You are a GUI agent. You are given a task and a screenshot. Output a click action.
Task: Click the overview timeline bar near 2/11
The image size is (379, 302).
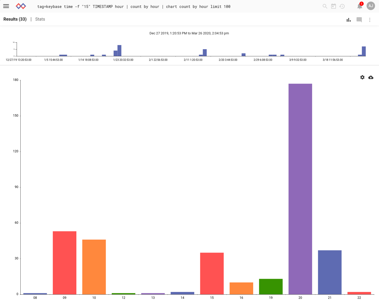pos(205,53)
